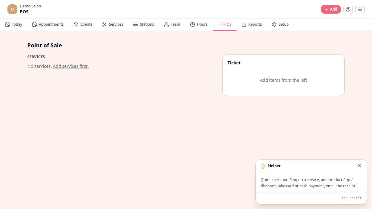The width and height of the screenshot is (372, 209).
Task: Click the Team people icon
Action: tap(166, 24)
